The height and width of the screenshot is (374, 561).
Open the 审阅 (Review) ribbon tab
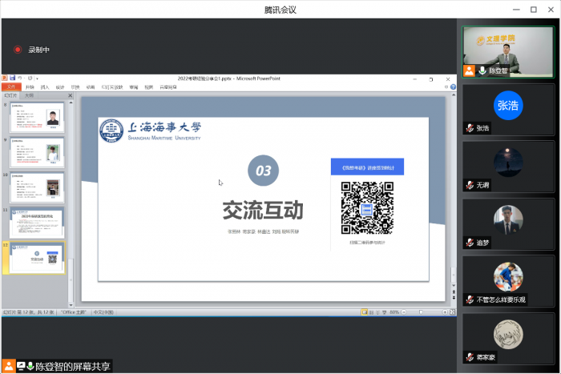(x=134, y=87)
